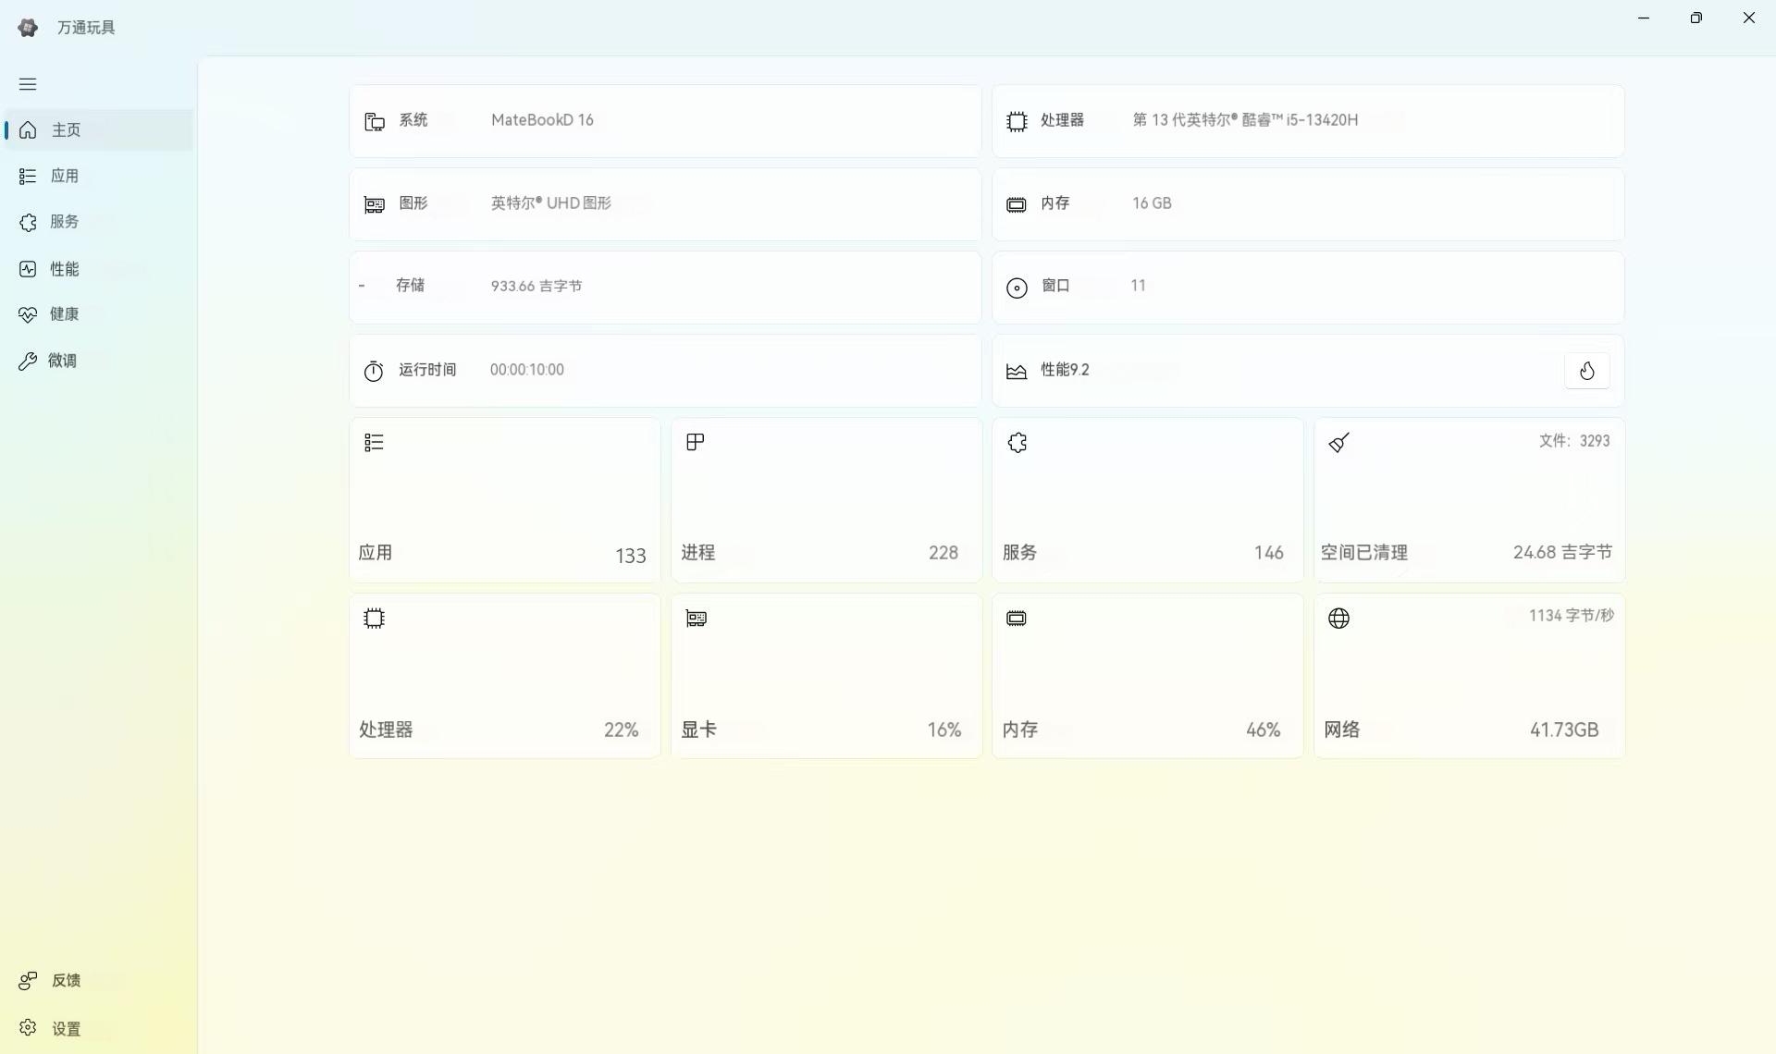Click the 运行时间 stopwatch row
Image resolution: width=1776 pixels, height=1054 pixels.
click(x=664, y=370)
